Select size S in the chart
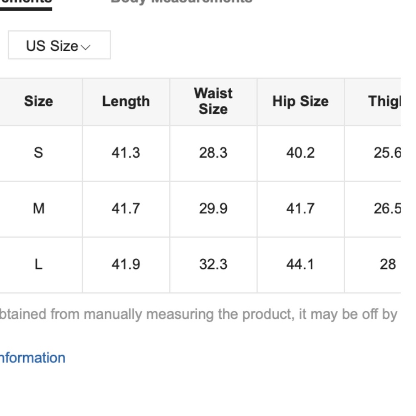416x416 pixels. coord(39,153)
